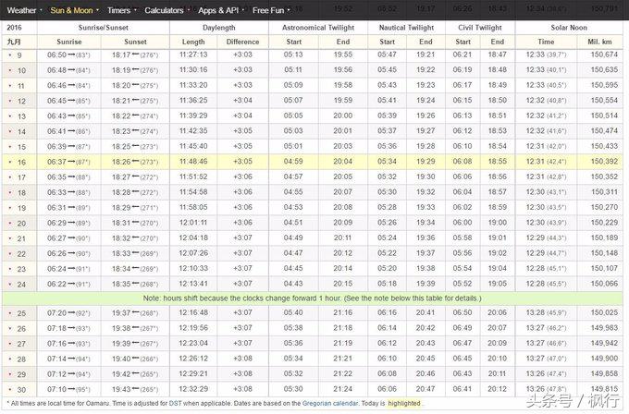Select civil twilight end 19:00

(497, 223)
